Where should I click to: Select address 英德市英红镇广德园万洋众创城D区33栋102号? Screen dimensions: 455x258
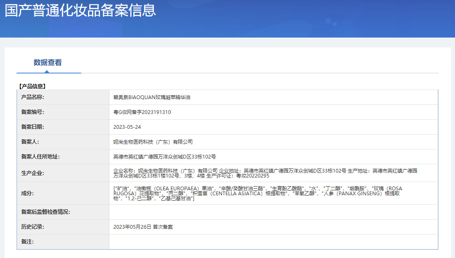(164, 157)
